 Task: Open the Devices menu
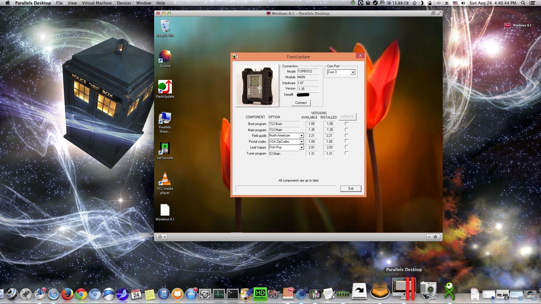(x=124, y=3)
